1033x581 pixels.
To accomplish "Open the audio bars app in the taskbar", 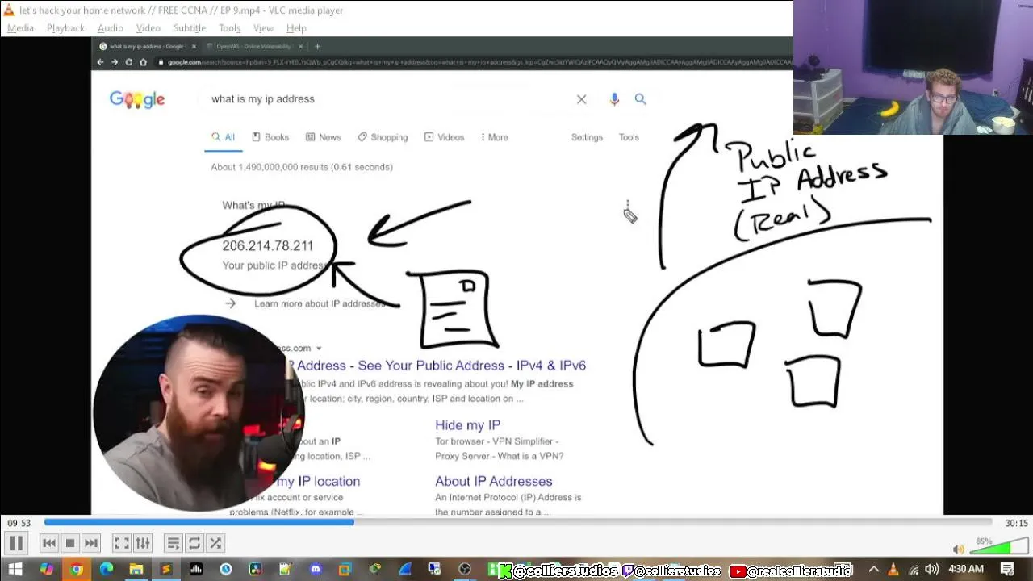I will click(x=196, y=570).
